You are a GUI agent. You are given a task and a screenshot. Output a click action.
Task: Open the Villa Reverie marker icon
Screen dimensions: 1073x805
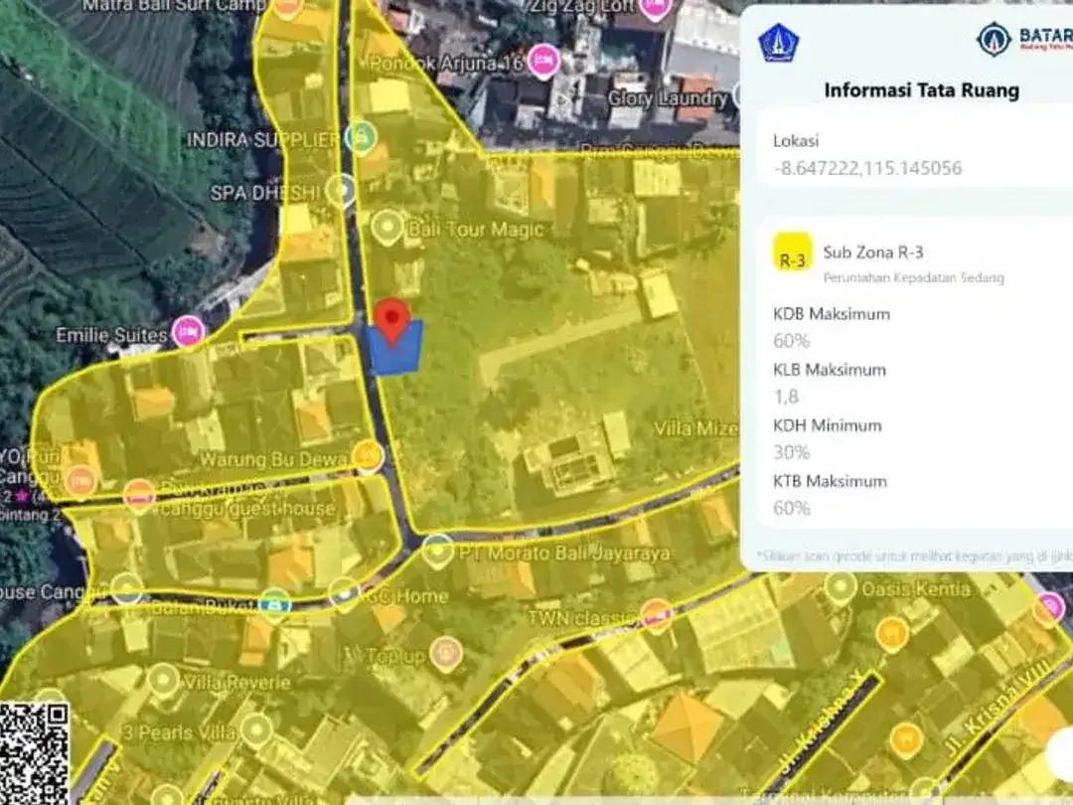[163, 681]
